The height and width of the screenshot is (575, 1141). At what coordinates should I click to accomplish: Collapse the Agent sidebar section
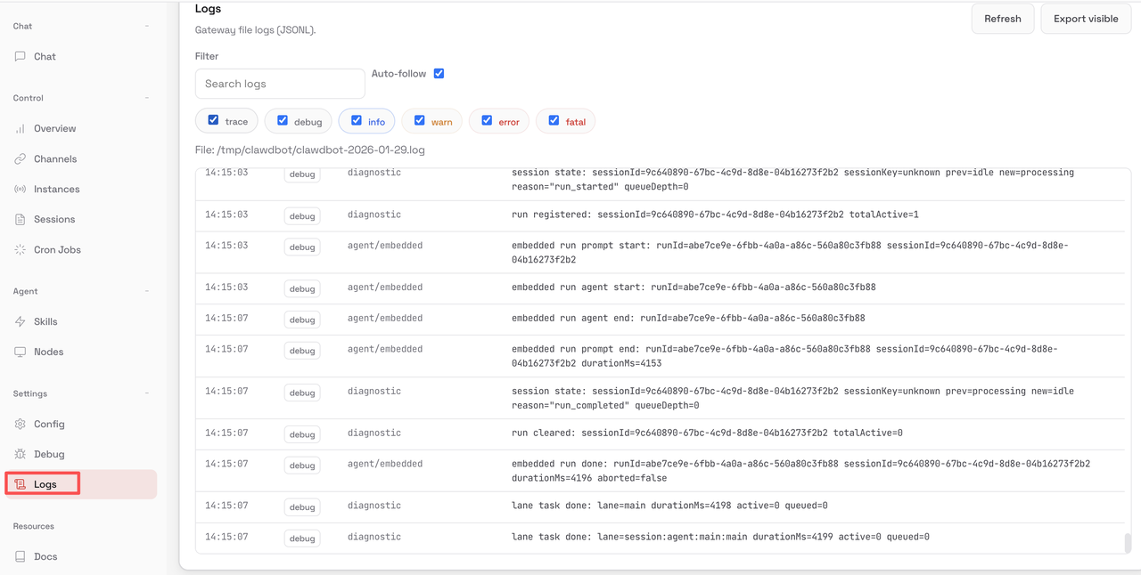145,291
